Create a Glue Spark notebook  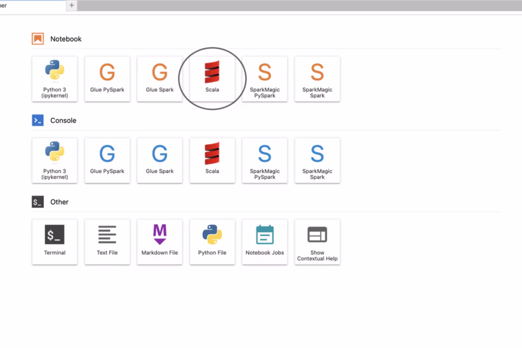pos(159,79)
